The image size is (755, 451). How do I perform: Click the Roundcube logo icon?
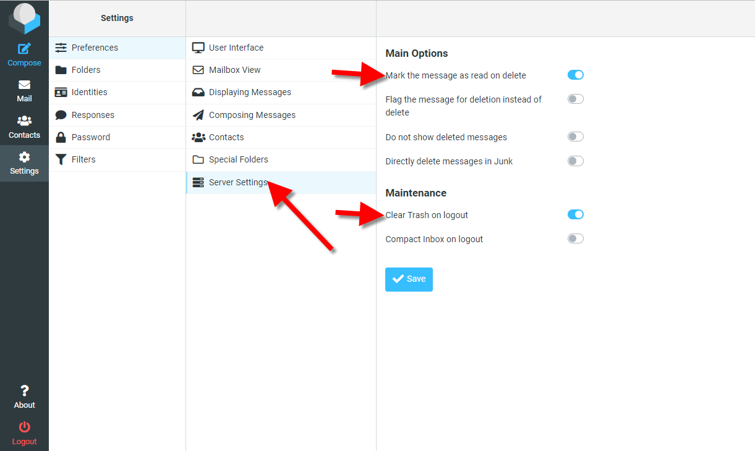pos(24,19)
